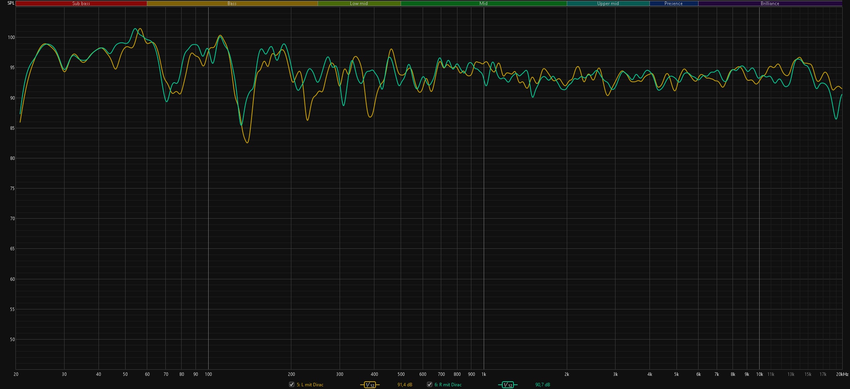Select the '5: L mit Dirac' trace label
Viewport: 850px width, 389px height.
click(310, 385)
